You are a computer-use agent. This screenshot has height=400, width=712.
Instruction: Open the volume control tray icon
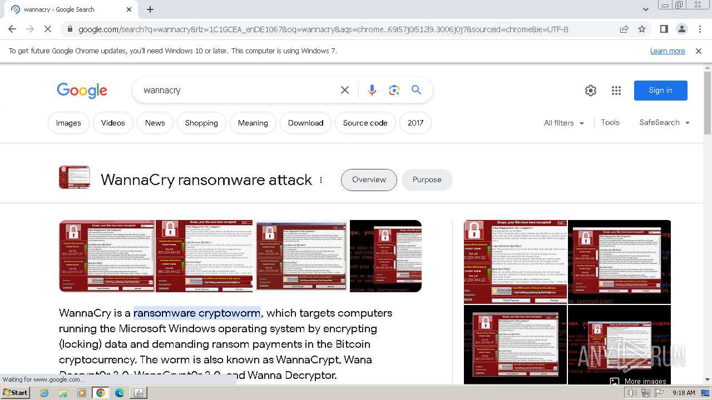[632, 393]
